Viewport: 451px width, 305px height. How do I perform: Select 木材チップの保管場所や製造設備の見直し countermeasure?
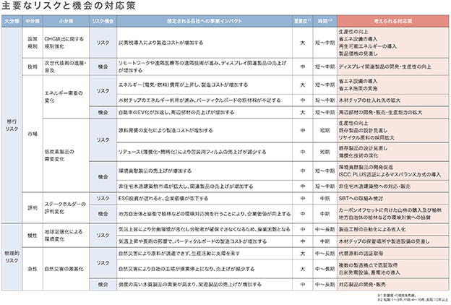(384, 241)
